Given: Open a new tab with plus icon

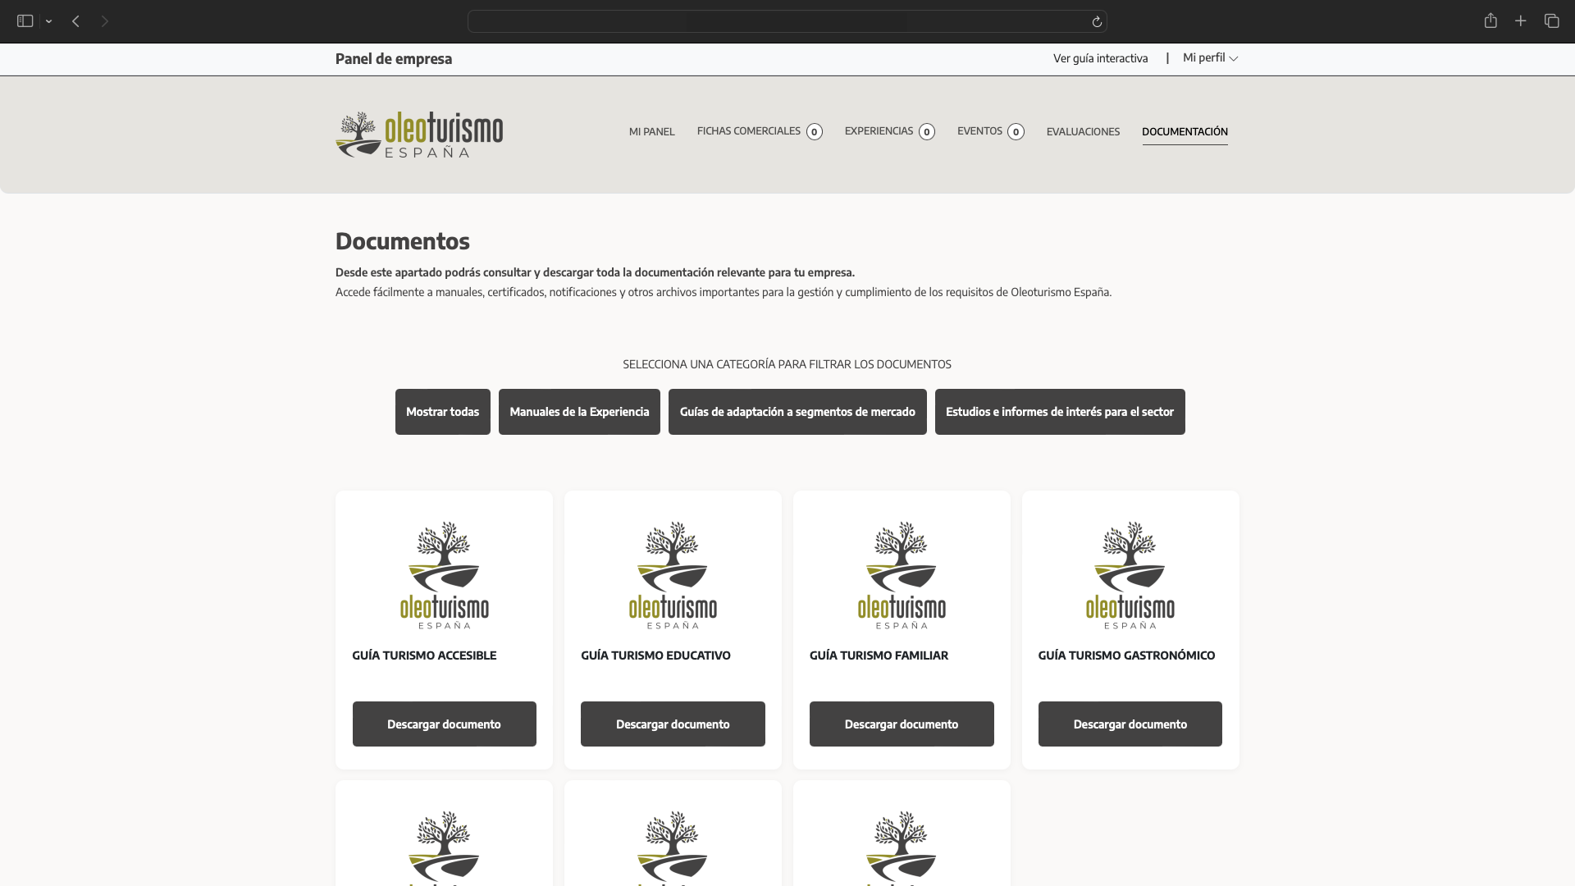Looking at the screenshot, I should (x=1521, y=21).
